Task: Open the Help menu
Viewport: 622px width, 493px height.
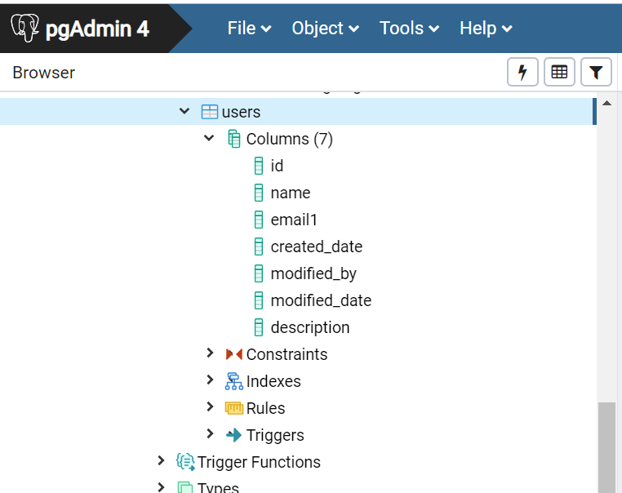Action: click(x=486, y=29)
